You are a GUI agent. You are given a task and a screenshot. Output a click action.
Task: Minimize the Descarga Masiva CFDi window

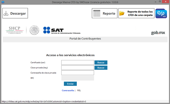(155, 2)
